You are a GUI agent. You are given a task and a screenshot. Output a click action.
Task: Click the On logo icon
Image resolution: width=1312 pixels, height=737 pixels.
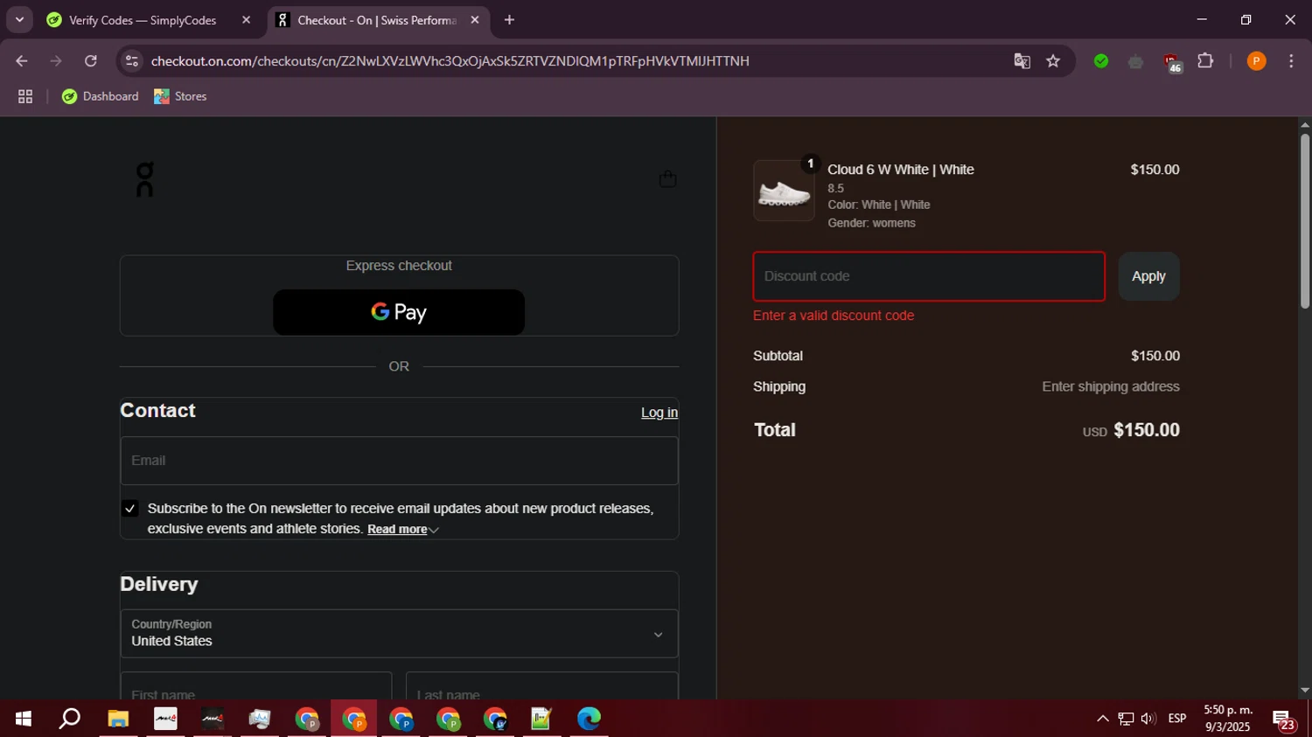pos(145,179)
